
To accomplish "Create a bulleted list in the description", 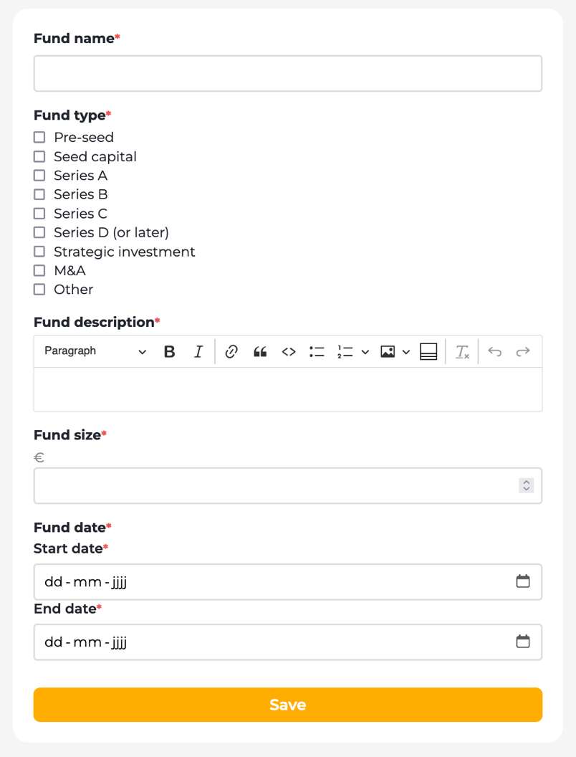I will tap(317, 351).
